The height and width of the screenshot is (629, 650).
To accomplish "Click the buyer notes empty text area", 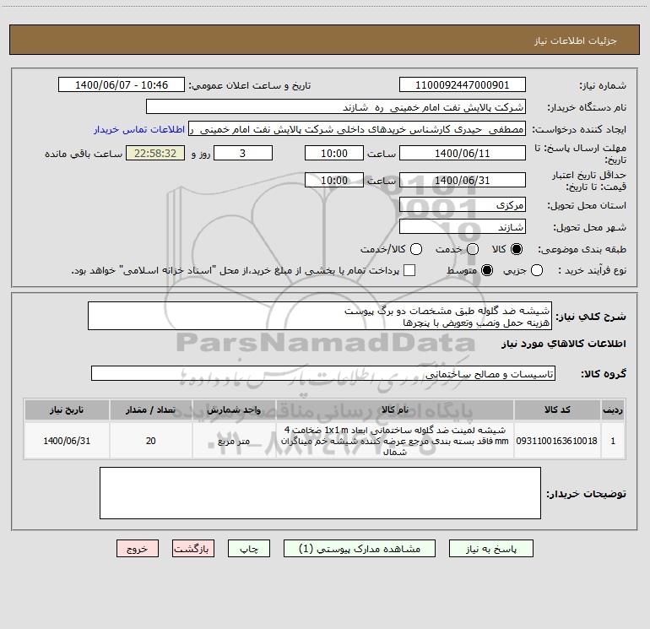I will 320,493.
